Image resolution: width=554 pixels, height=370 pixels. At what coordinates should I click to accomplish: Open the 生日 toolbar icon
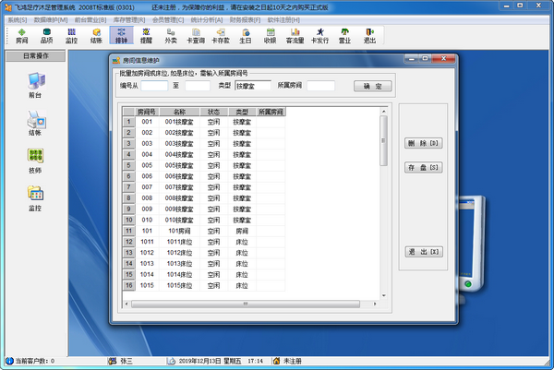pos(245,36)
